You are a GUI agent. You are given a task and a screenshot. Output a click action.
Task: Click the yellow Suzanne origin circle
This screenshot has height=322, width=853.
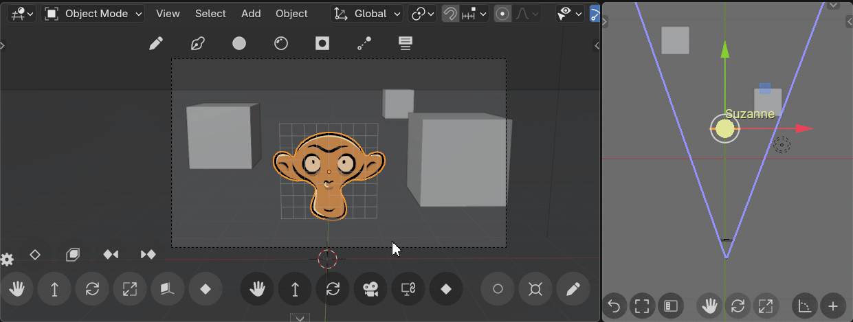(x=724, y=128)
